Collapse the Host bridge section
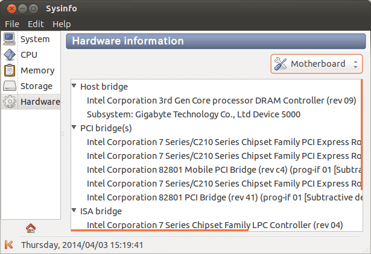 click(74, 86)
